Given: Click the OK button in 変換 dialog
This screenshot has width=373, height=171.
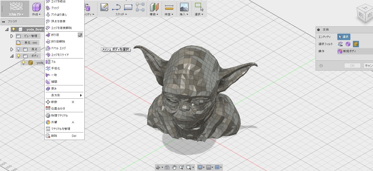Looking at the screenshot, I should click(352, 66).
